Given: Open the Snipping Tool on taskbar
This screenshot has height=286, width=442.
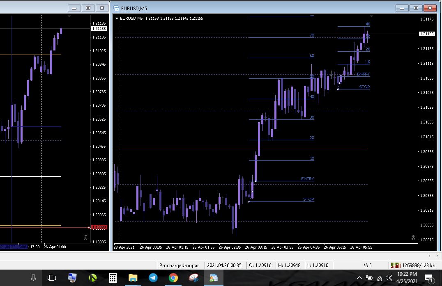Looking at the screenshot, I should (x=193, y=278).
